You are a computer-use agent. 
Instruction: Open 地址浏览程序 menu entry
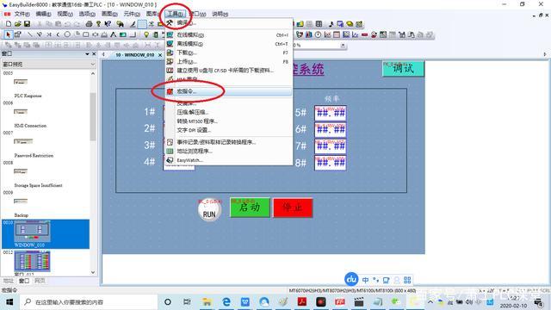[228, 152]
